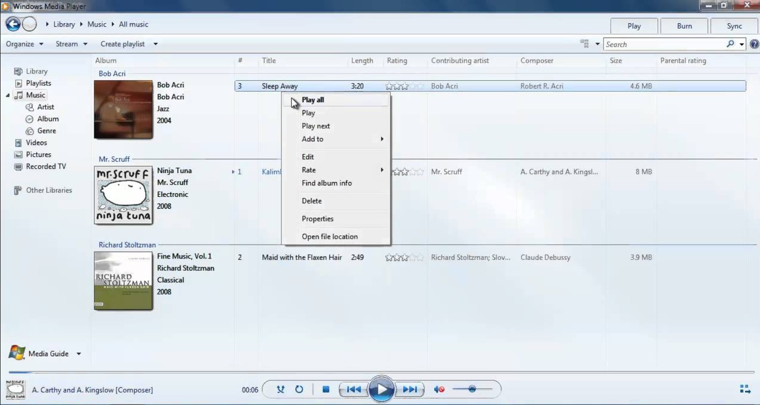Screen dimensions: 760x405
Task: Choose Play next in context menu
Action: coord(316,126)
